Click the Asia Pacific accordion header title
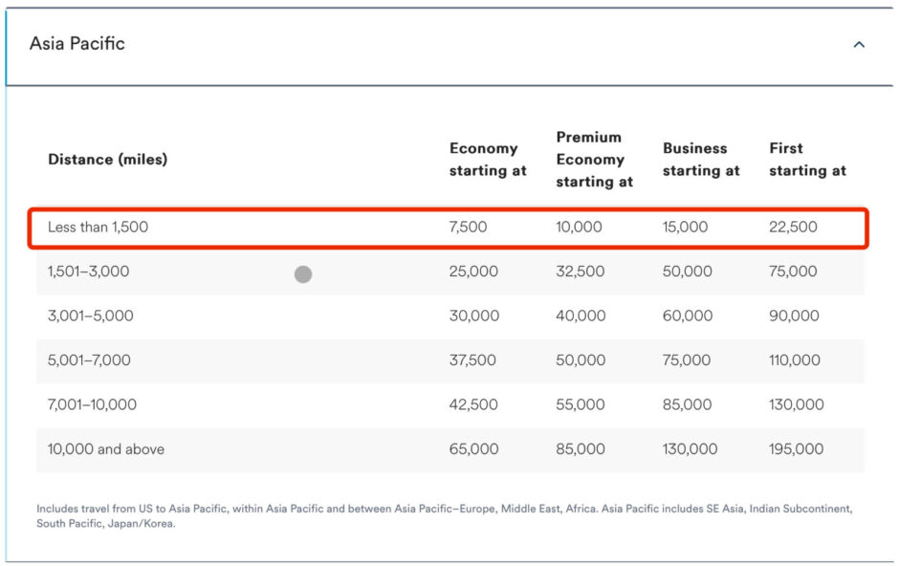 (77, 44)
